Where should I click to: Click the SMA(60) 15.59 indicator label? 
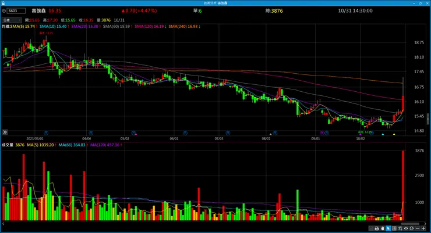coord(118,27)
